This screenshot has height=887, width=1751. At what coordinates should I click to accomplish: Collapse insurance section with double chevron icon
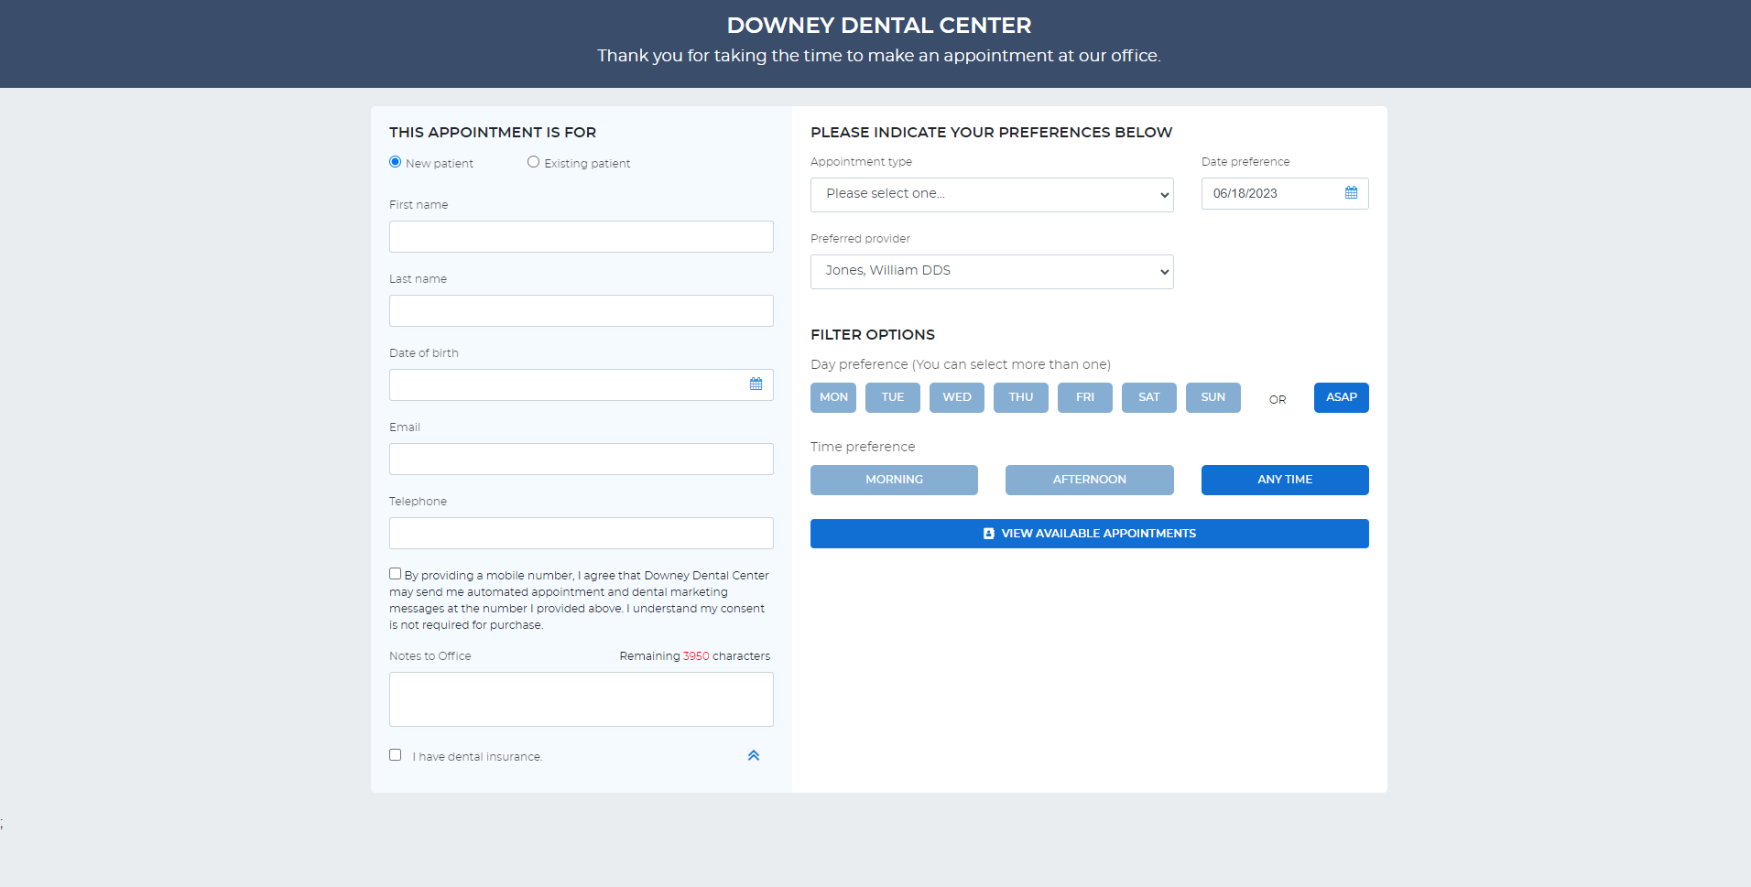(x=754, y=756)
